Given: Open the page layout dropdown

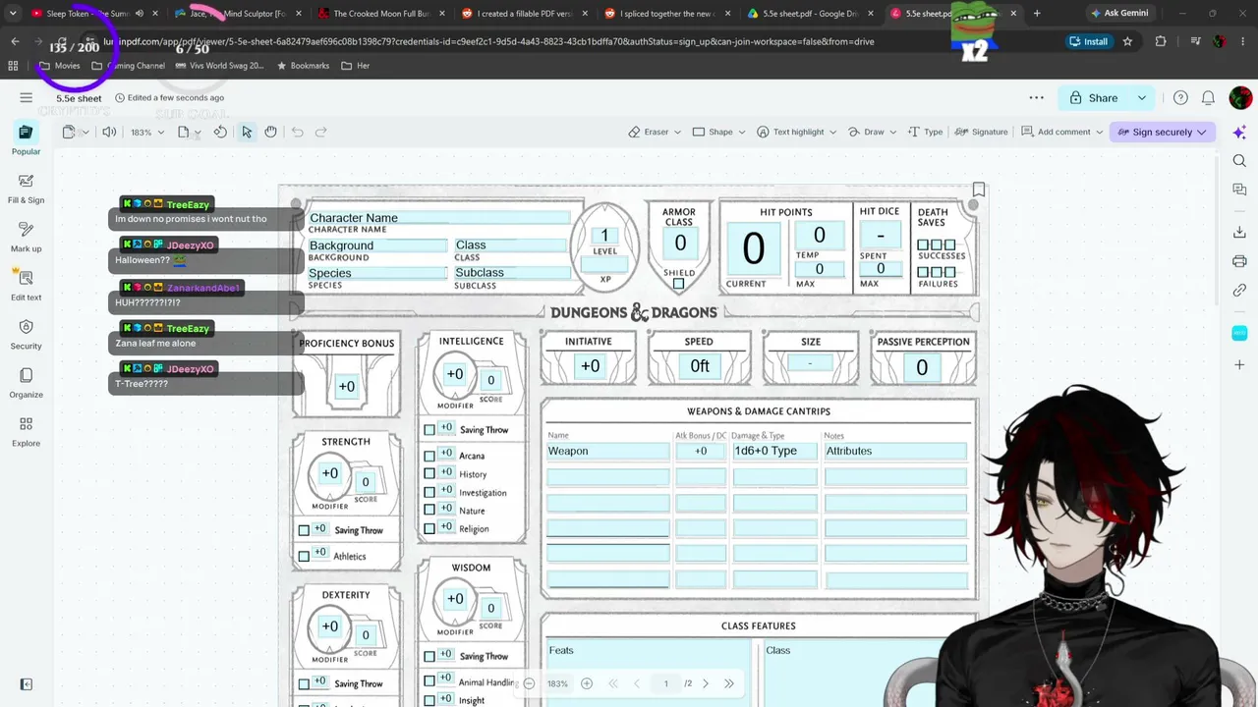Looking at the screenshot, I should (188, 132).
